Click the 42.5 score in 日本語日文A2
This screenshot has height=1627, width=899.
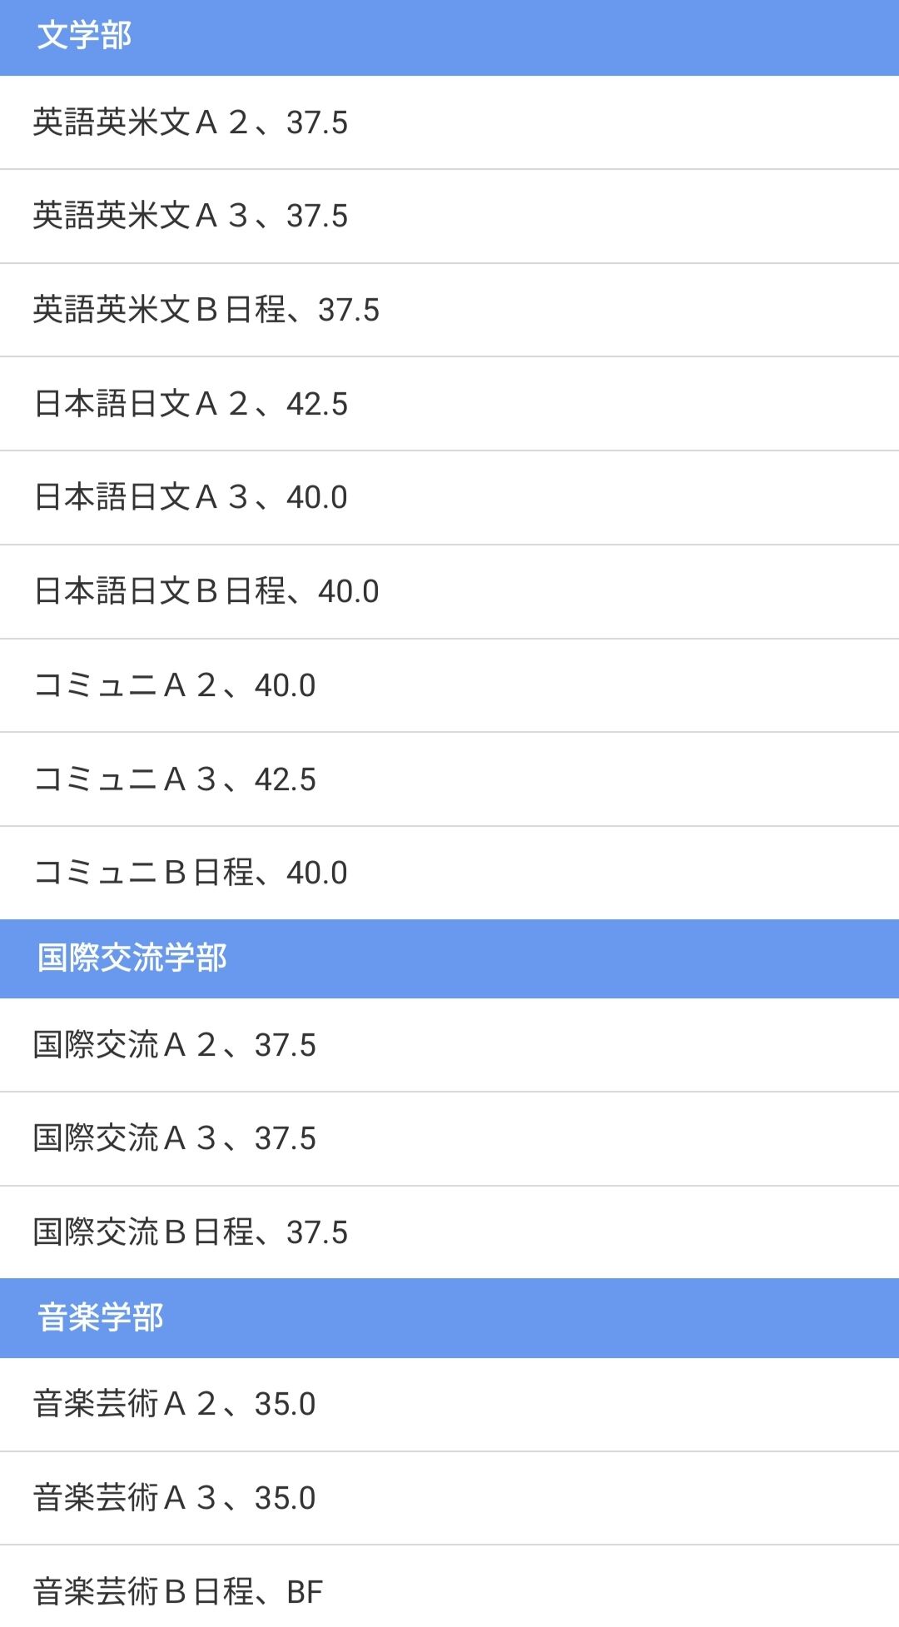[317, 405]
